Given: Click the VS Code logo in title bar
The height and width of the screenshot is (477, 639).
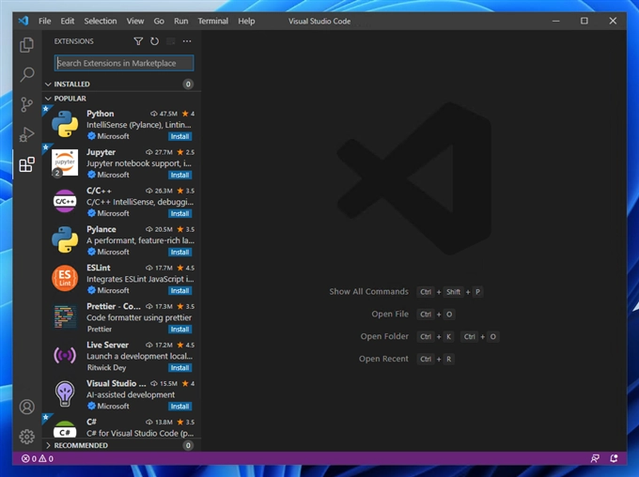Looking at the screenshot, I should [23, 21].
